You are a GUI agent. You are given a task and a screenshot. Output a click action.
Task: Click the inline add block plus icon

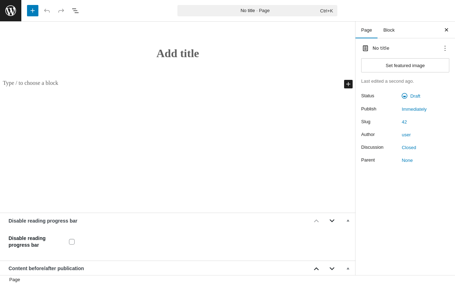click(x=348, y=84)
